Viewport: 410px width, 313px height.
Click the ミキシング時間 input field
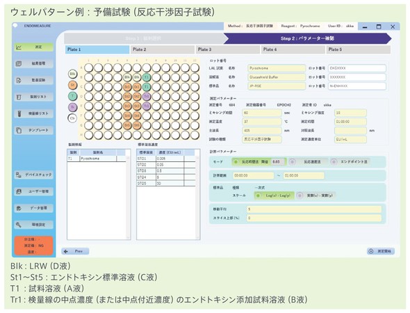262,113
